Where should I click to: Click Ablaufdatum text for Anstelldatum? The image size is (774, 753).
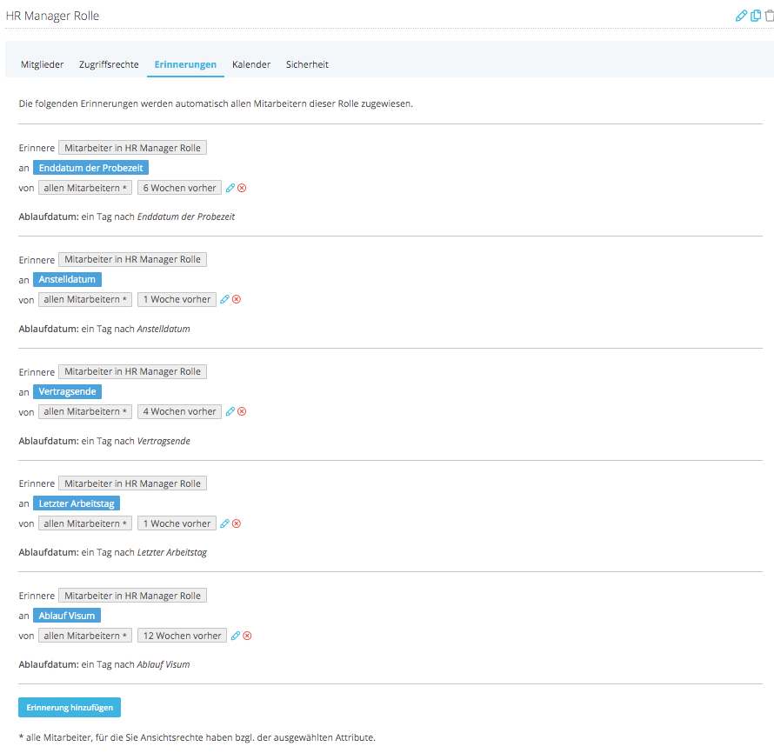pos(104,329)
